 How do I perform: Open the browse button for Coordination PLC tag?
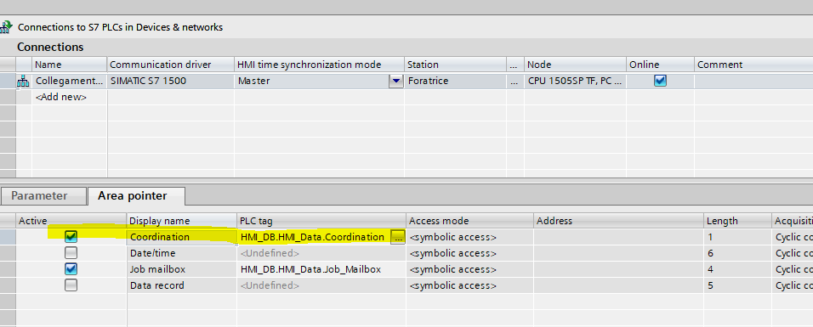pyautogui.click(x=398, y=237)
